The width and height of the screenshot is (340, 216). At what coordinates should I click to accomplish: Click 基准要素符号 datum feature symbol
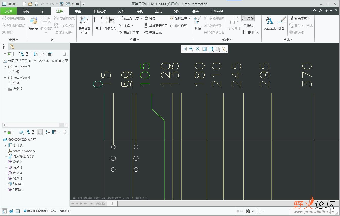(156, 26)
